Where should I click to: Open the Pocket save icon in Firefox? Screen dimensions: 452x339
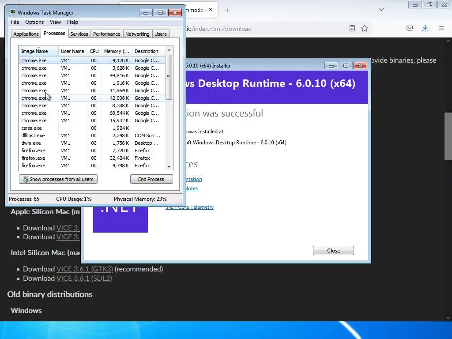tap(410, 28)
